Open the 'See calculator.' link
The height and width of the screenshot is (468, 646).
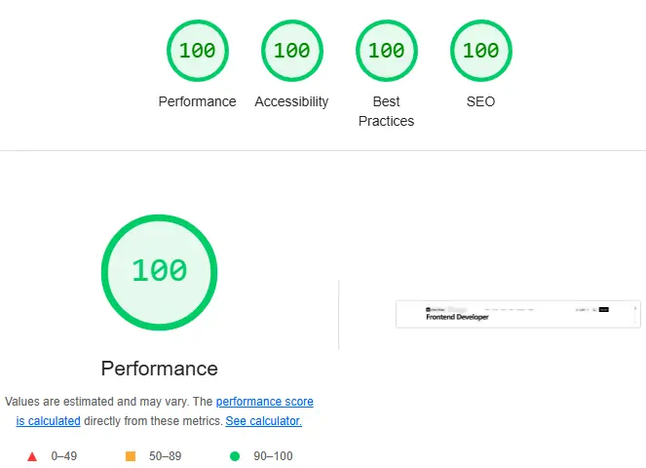[263, 421]
